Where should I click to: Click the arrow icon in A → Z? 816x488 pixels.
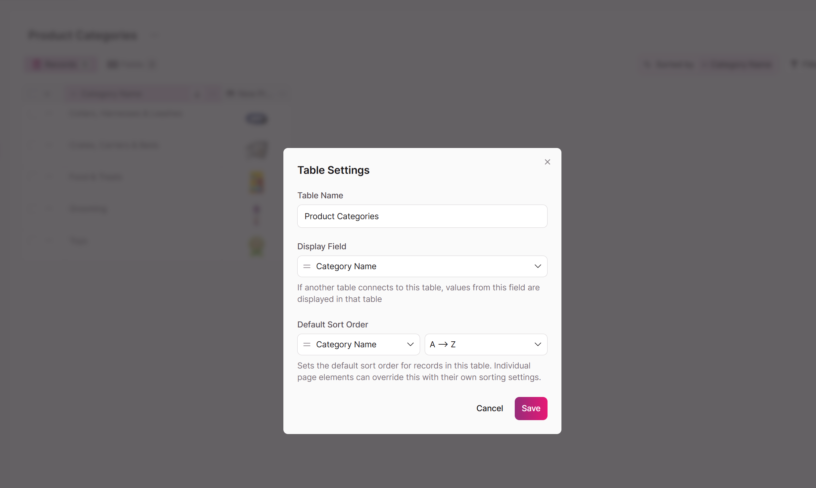tap(443, 344)
